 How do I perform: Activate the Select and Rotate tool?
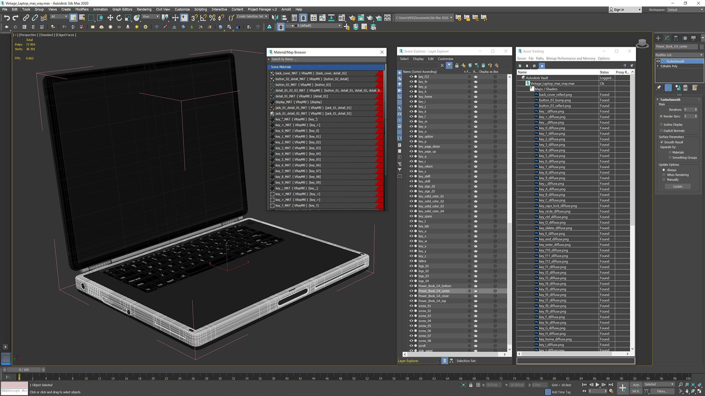119,17
